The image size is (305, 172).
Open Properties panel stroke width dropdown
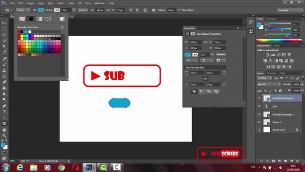point(212,55)
